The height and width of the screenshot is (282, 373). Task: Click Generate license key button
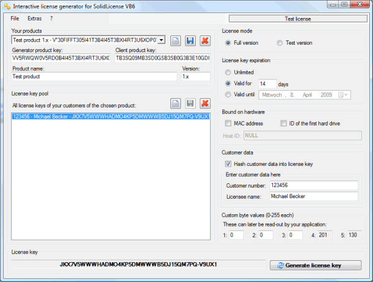coord(316,265)
